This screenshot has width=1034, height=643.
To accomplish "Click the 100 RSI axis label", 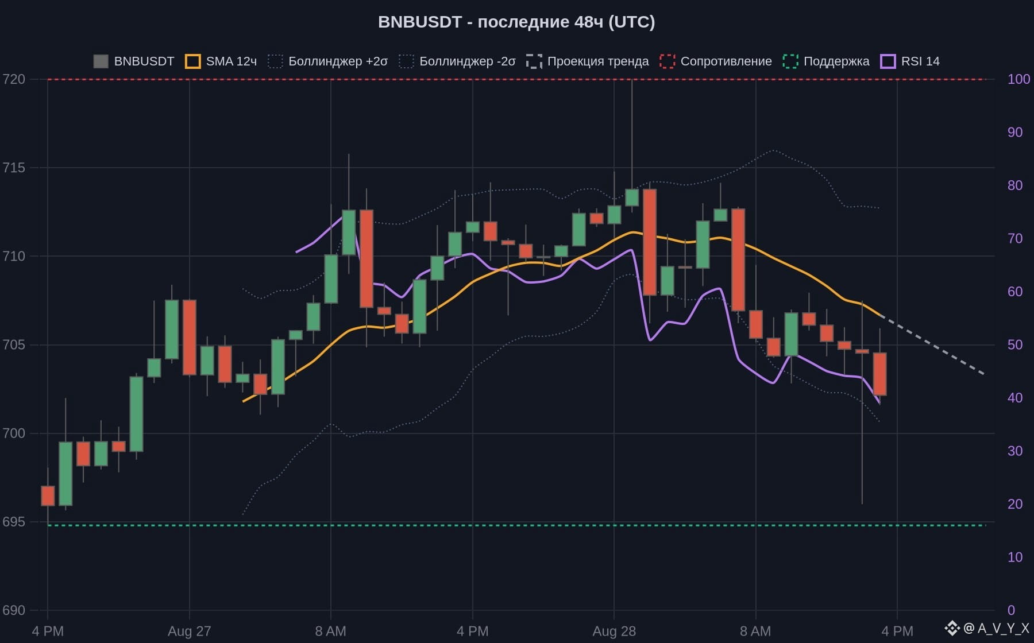I will pos(1019,79).
